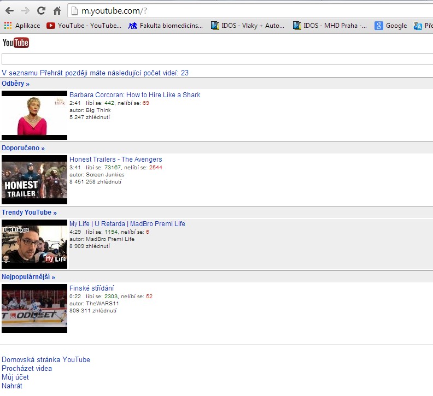Image resolution: width=433 pixels, height=396 pixels.
Task: Open the Nejpopulárnější section
Action: pyautogui.click(x=28, y=277)
